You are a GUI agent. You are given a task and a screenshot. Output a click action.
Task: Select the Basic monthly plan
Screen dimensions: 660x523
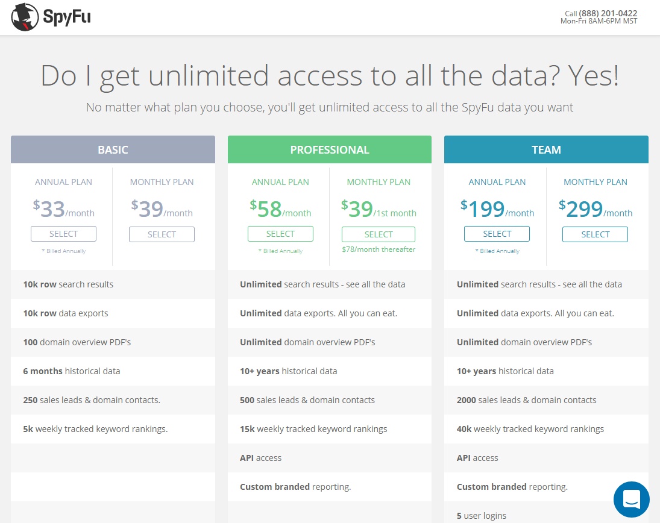pyautogui.click(x=162, y=234)
